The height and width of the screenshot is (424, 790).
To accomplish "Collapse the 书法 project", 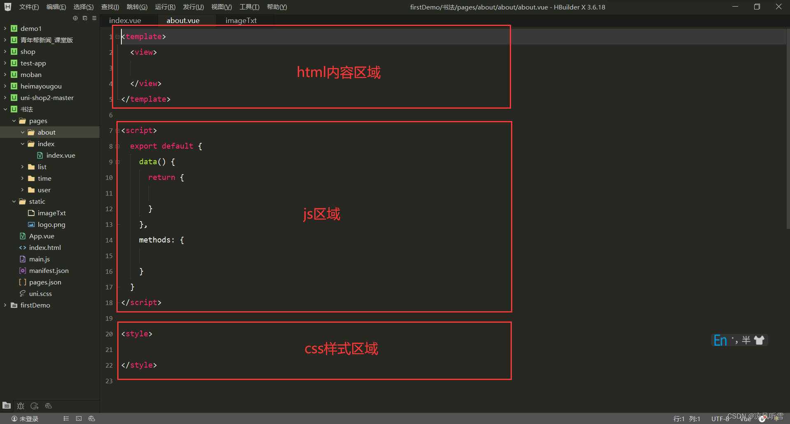I will coord(5,109).
